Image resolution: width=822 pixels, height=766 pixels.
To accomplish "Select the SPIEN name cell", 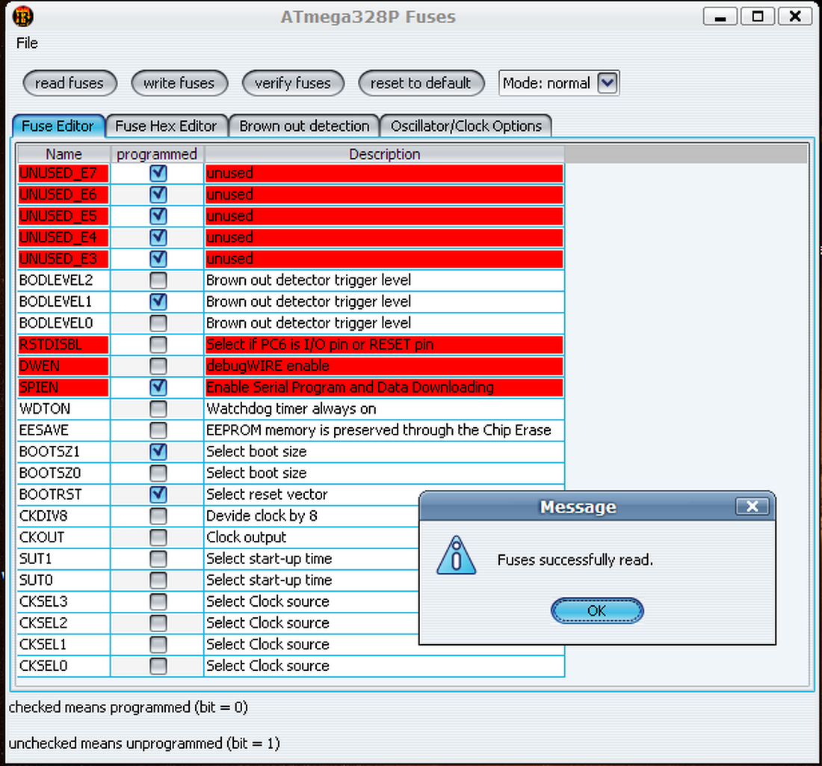I will (64, 387).
